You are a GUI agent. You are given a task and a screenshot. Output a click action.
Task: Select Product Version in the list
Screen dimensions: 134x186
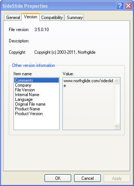[x=37, y=114]
